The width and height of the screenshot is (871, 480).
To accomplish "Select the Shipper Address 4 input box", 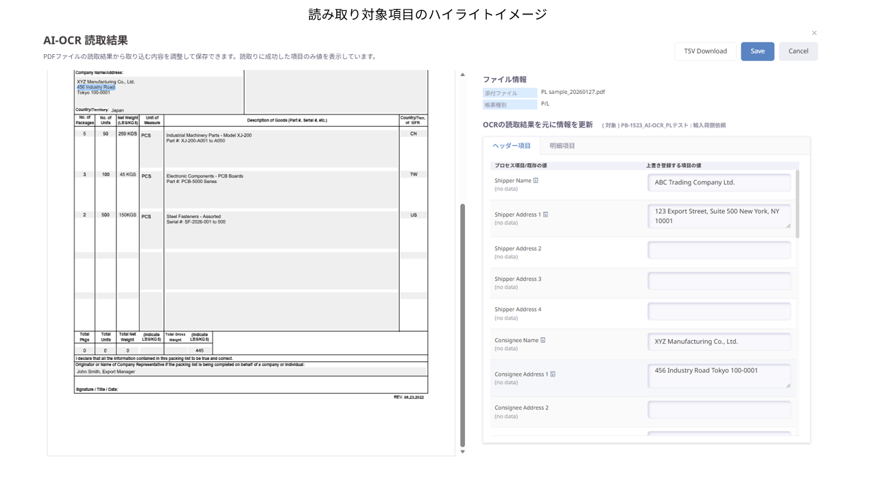I will (719, 311).
